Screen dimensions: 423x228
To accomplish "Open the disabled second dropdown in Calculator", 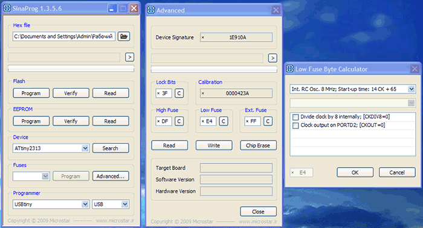I will pyautogui.click(x=411, y=103).
